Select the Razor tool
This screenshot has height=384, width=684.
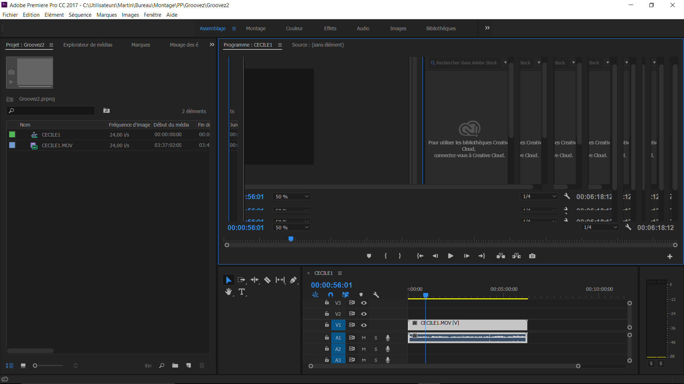point(267,280)
